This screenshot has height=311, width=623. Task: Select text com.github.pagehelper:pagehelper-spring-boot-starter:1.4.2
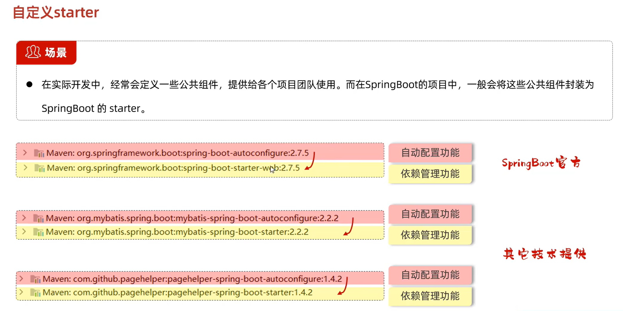point(193,292)
